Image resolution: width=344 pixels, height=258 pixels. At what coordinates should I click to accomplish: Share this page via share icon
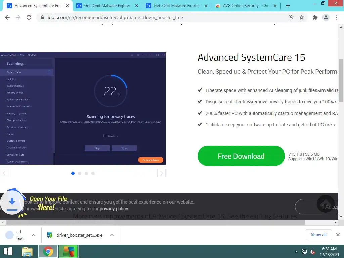291,17
